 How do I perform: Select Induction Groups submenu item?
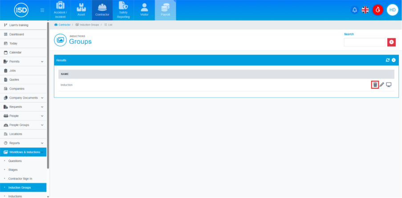click(23, 187)
